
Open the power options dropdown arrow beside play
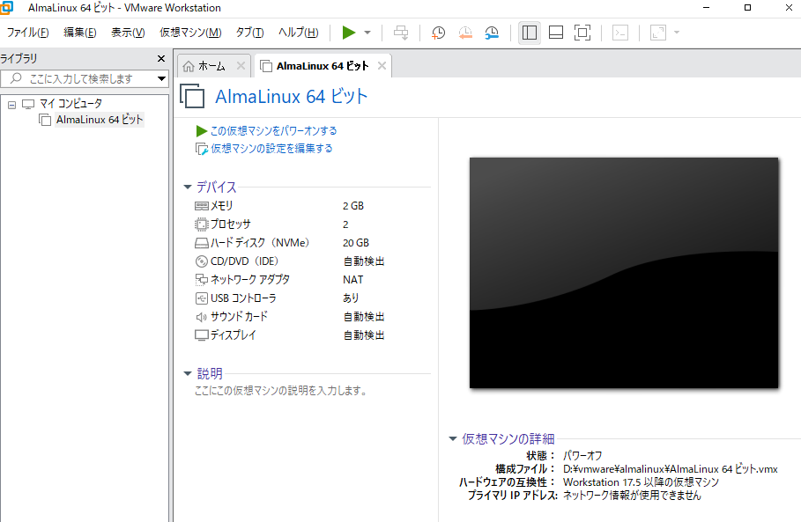pyautogui.click(x=367, y=33)
